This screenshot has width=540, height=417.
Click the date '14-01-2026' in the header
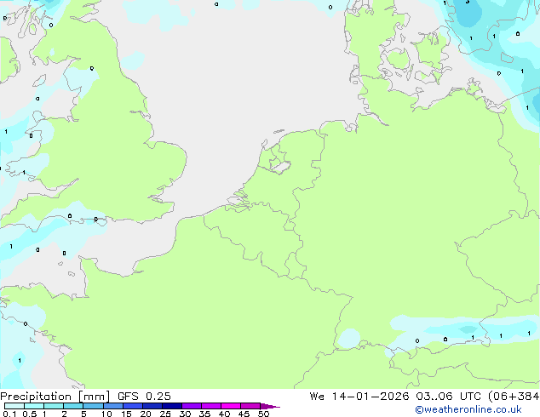click(371, 397)
